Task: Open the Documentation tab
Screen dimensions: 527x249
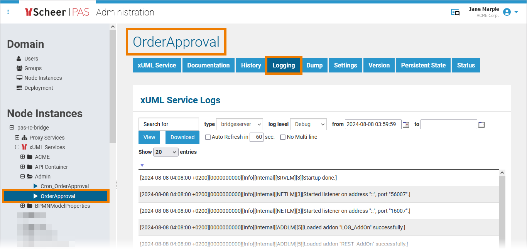Action: (x=208, y=65)
